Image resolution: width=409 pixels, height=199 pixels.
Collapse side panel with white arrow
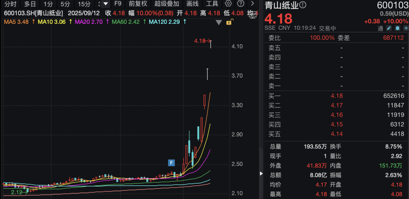261,173
